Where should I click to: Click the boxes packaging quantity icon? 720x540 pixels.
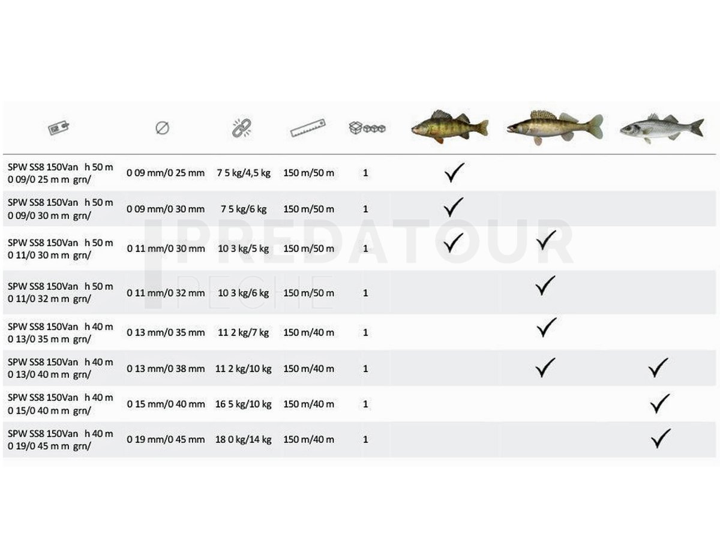[x=367, y=128]
